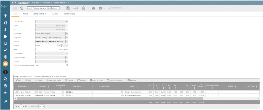The image size is (263, 110).
Task: Open the orange briefcase toolbox module
Action: [5, 64]
